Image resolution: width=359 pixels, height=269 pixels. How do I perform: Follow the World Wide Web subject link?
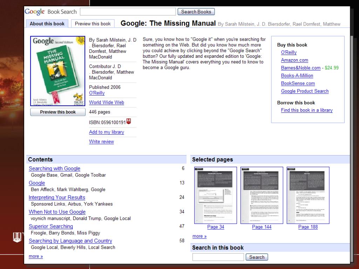[107, 102]
